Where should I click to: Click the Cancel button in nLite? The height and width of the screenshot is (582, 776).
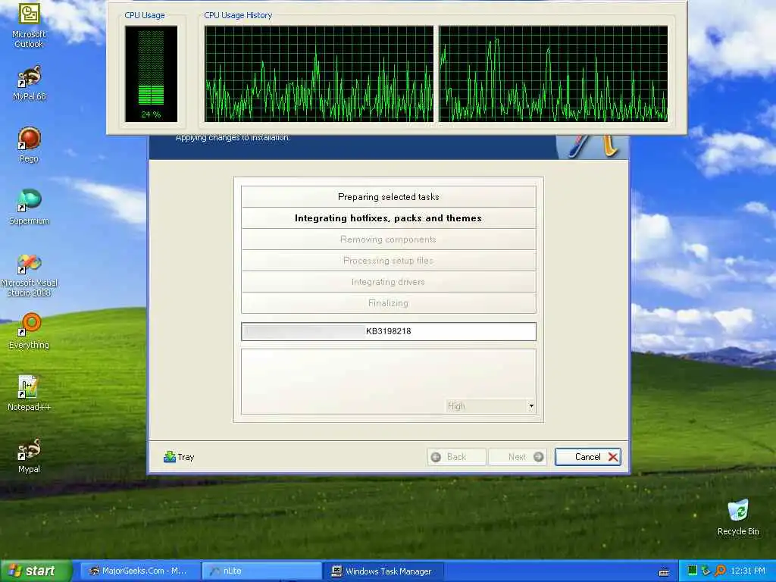pyautogui.click(x=588, y=457)
